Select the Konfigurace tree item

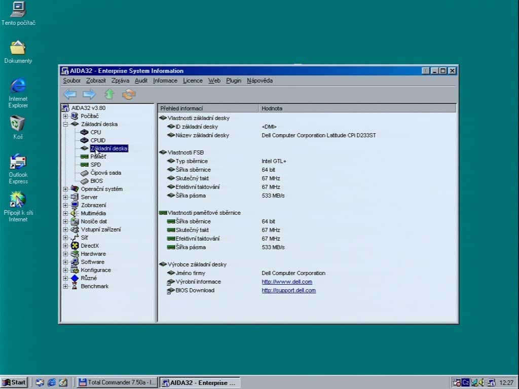click(x=96, y=270)
